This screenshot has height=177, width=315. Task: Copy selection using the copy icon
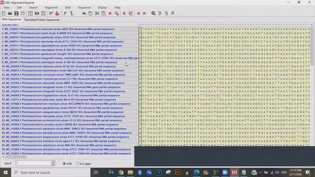91,13
